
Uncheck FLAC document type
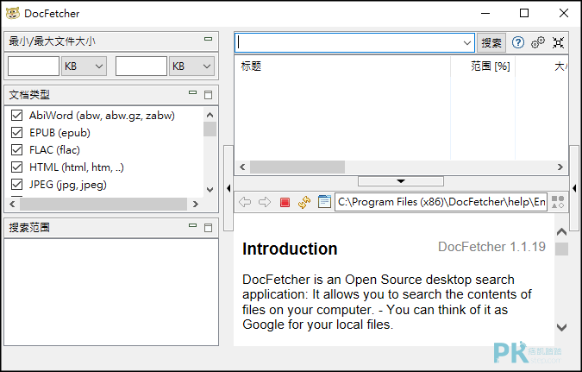pyautogui.click(x=16, y=150)
